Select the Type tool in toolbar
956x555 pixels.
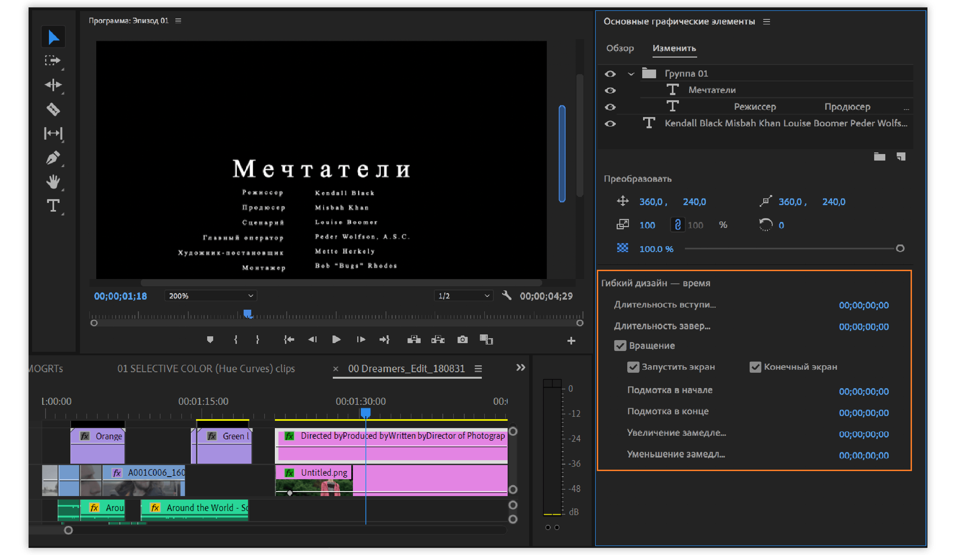53,206
